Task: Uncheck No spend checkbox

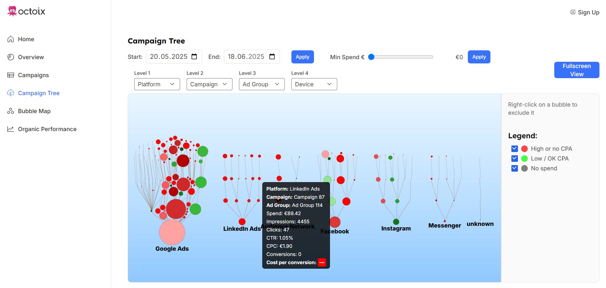Action: click(x=515, y=168)
